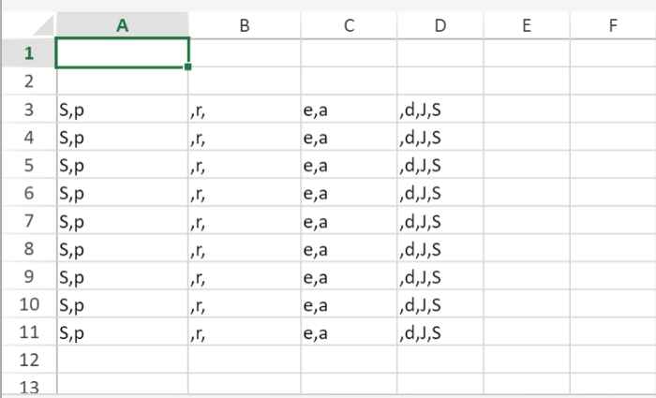
Task: Select row 1 header
Action: click(27, 53)
